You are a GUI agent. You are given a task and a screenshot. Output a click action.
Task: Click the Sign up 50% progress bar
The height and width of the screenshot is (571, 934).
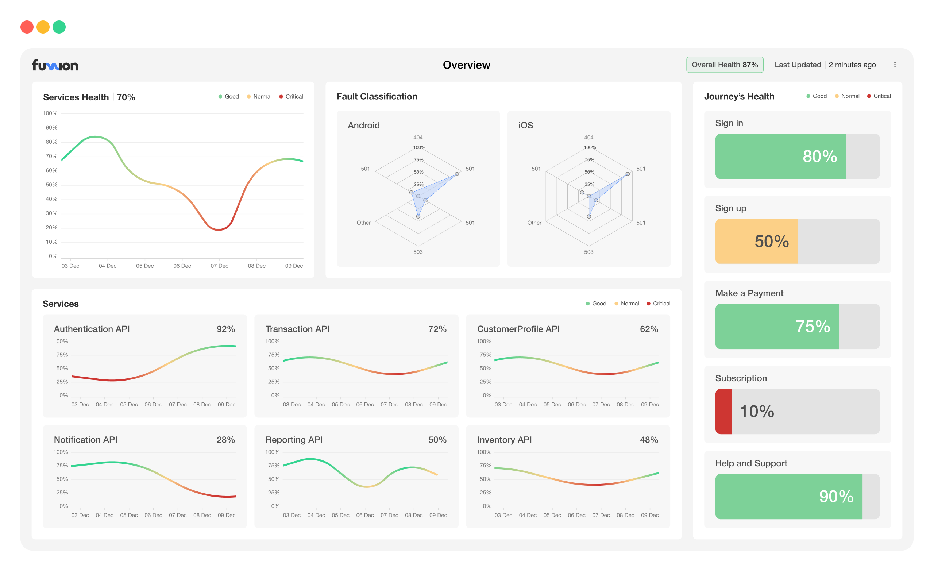tap(798, 241)
